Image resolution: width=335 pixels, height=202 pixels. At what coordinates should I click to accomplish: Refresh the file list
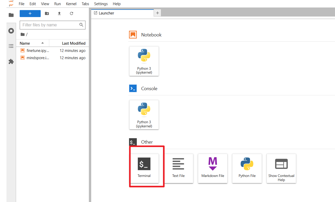[x=72, y=13]
